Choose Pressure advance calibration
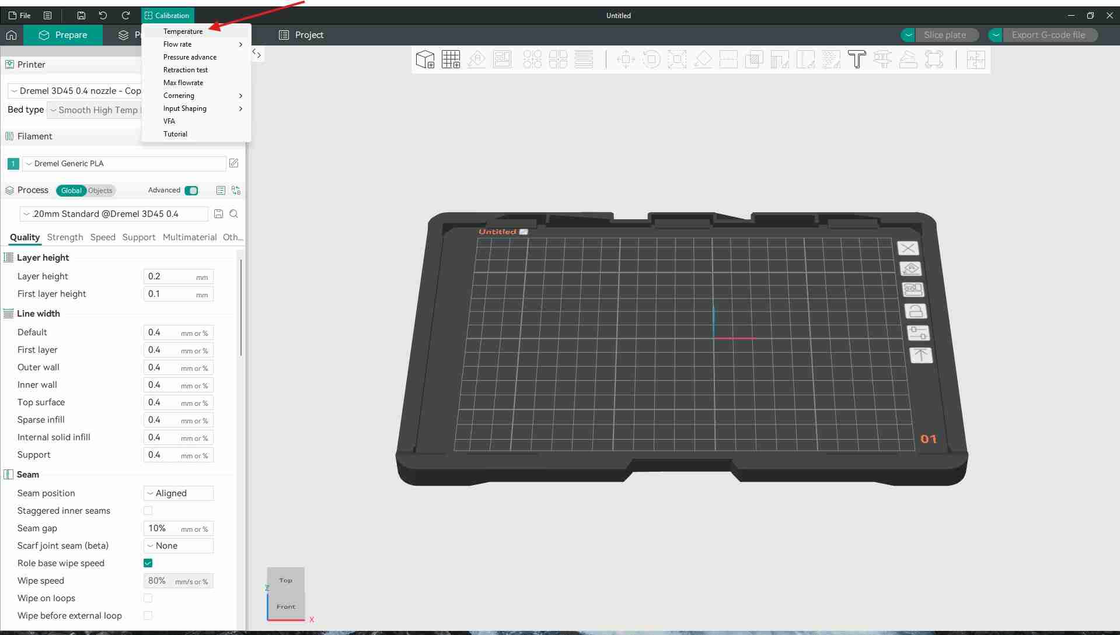The width and height of the screenshot is (1120, 635). click(x=196, y=57)
